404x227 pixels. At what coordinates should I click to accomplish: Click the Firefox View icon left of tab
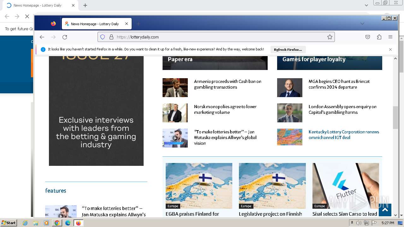click(53, 24)
